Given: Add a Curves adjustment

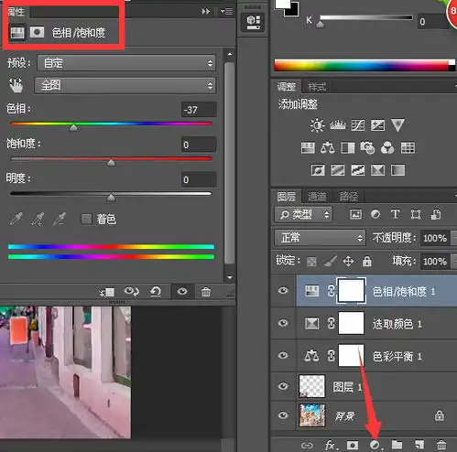Looking at the screenshot, I should 358,125.
